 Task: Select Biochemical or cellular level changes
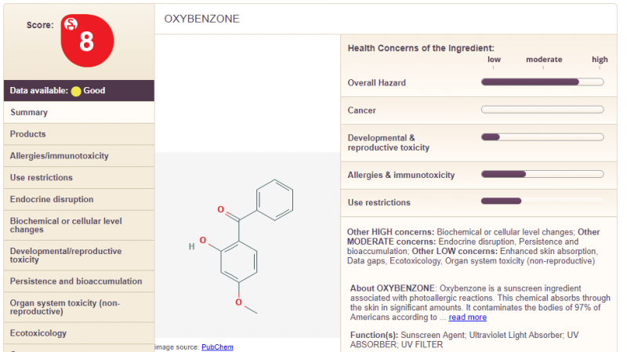coord(65,225)
